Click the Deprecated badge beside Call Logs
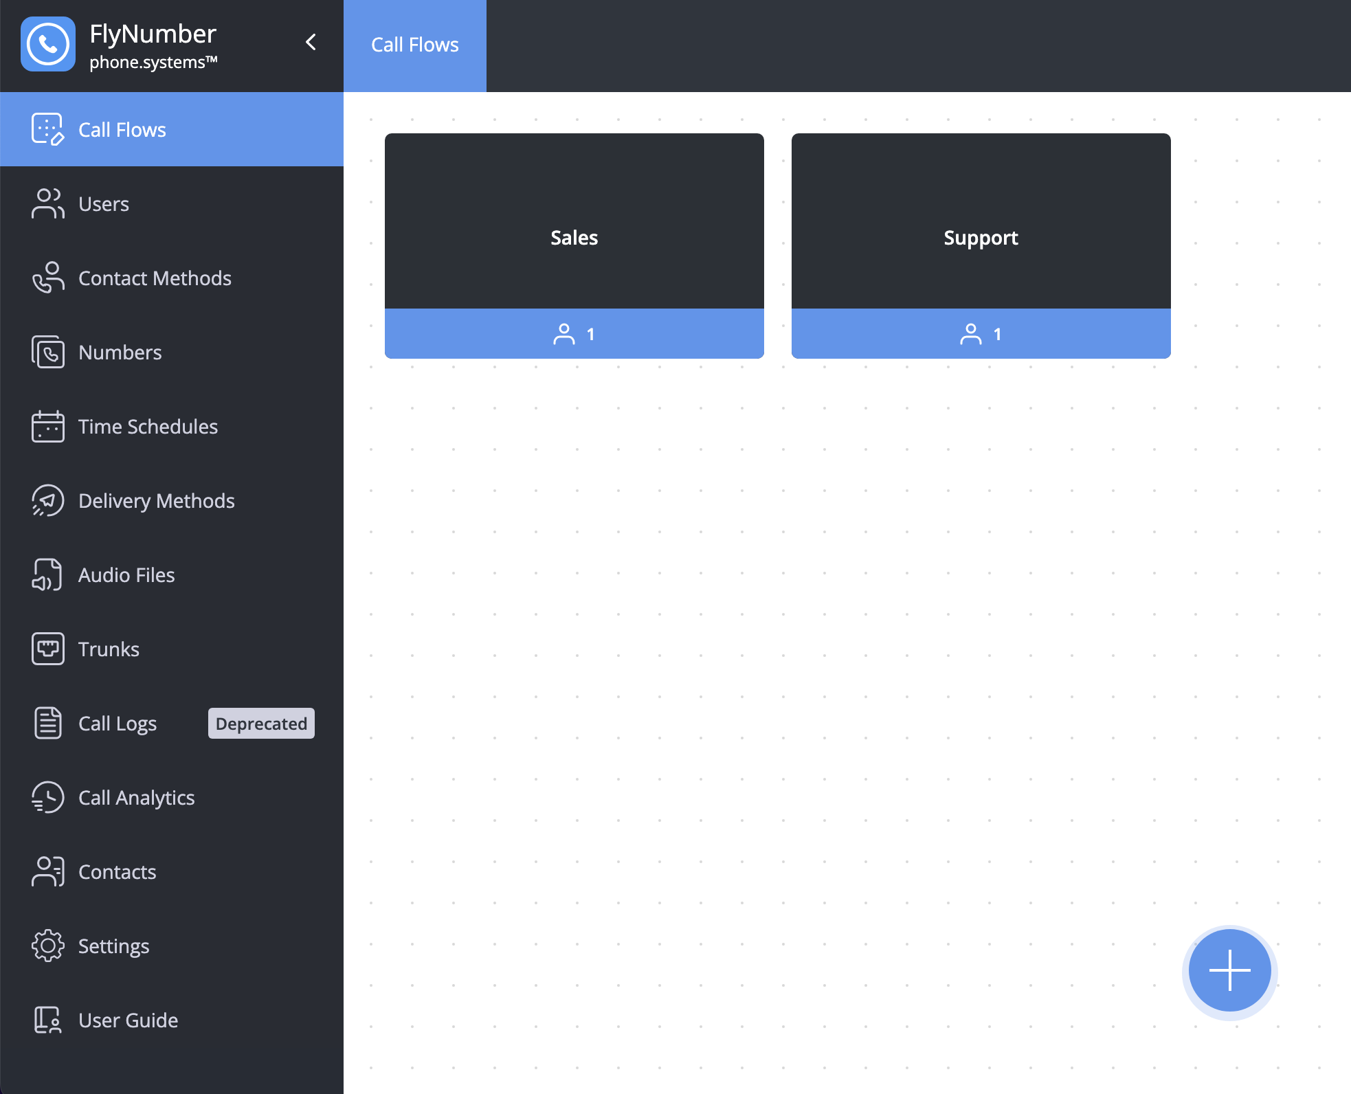The height and width of the screenshot is (1094, 1351). (261, 724)
